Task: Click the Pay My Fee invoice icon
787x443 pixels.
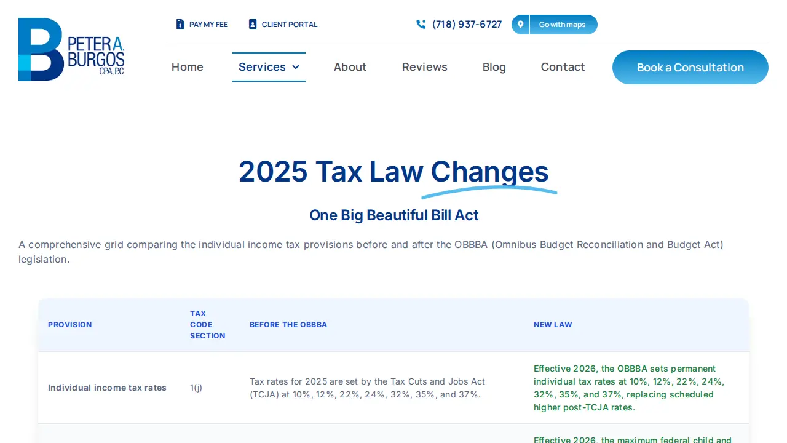Action: pos(180,25)
